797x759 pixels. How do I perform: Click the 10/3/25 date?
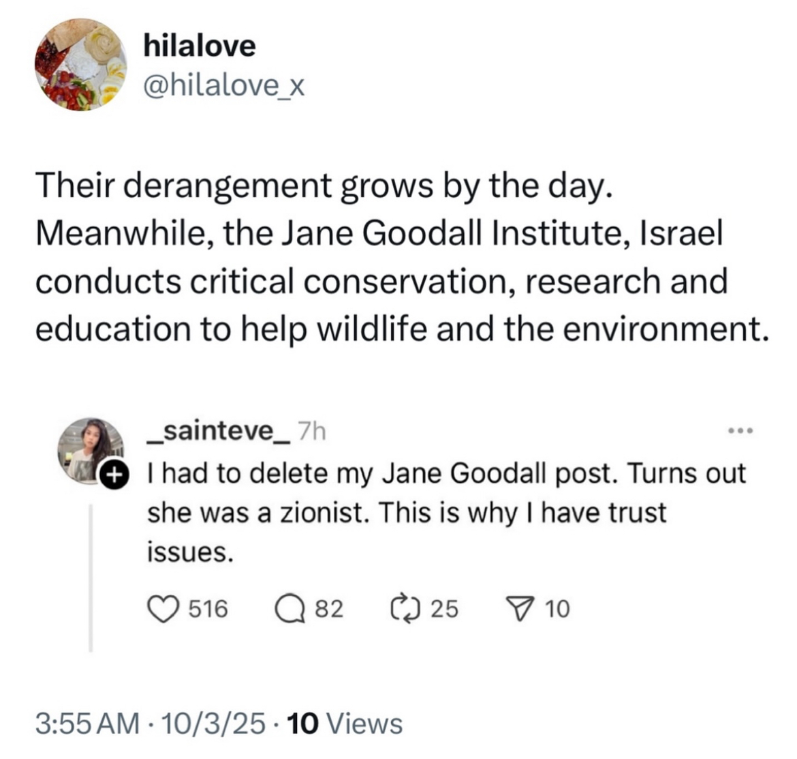pyautogui.click(x=213, y=724)
